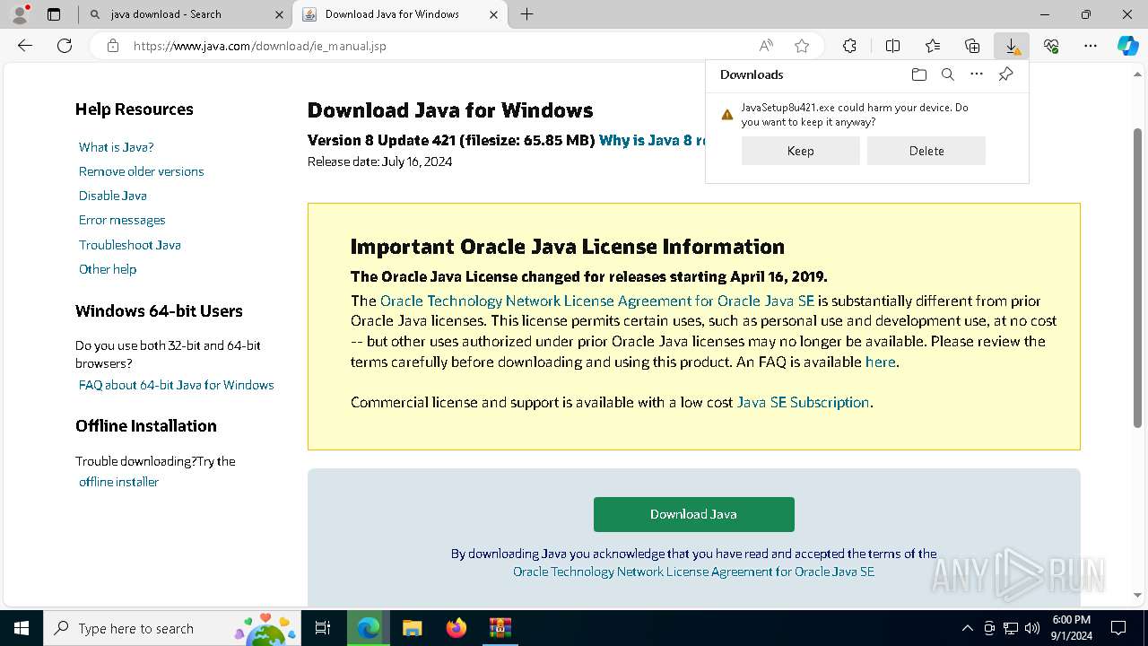Screen dimensions: 1148x646
Task: Open 'Why is Java 8 re...' link
Action: click(652, 140)
